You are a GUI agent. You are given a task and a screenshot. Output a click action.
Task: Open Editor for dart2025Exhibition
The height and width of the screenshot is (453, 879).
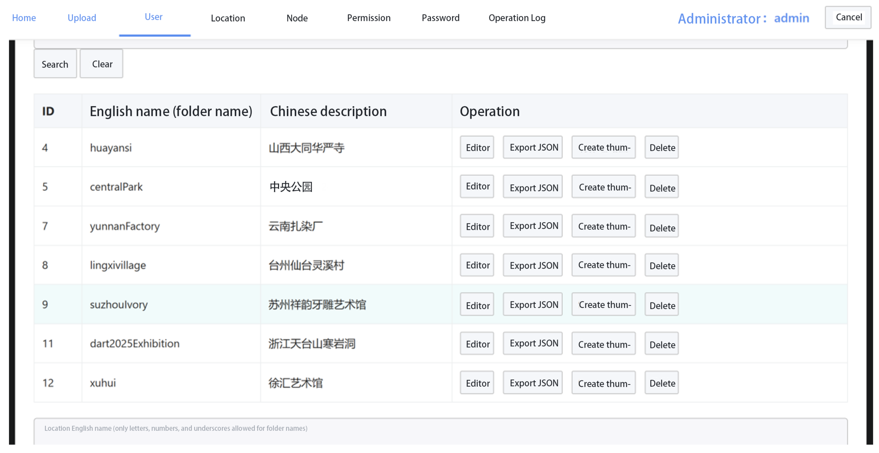477,344
